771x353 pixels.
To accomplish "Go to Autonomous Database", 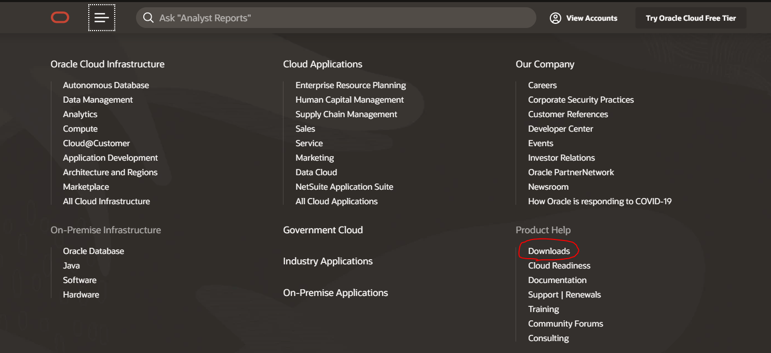I will click(106, 85).
